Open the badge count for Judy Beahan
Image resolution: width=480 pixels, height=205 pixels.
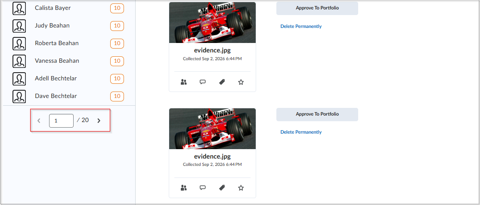(x=117, y=26)
